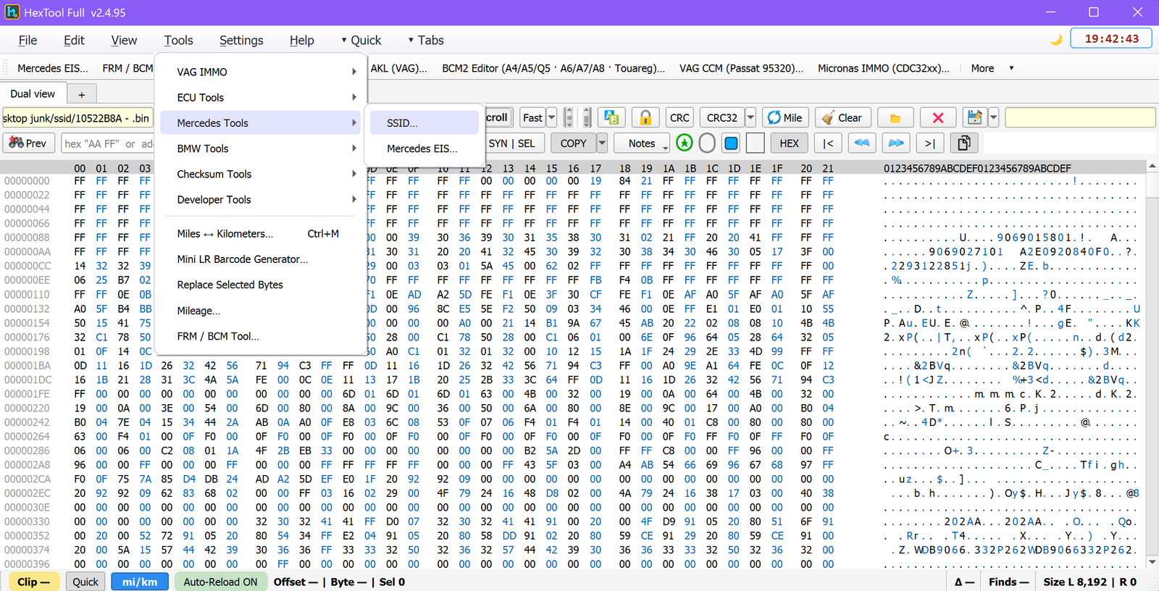Toggle the night mode moon icon
This screenshot has height=591, width=1159.
[x=1056, y=39]
